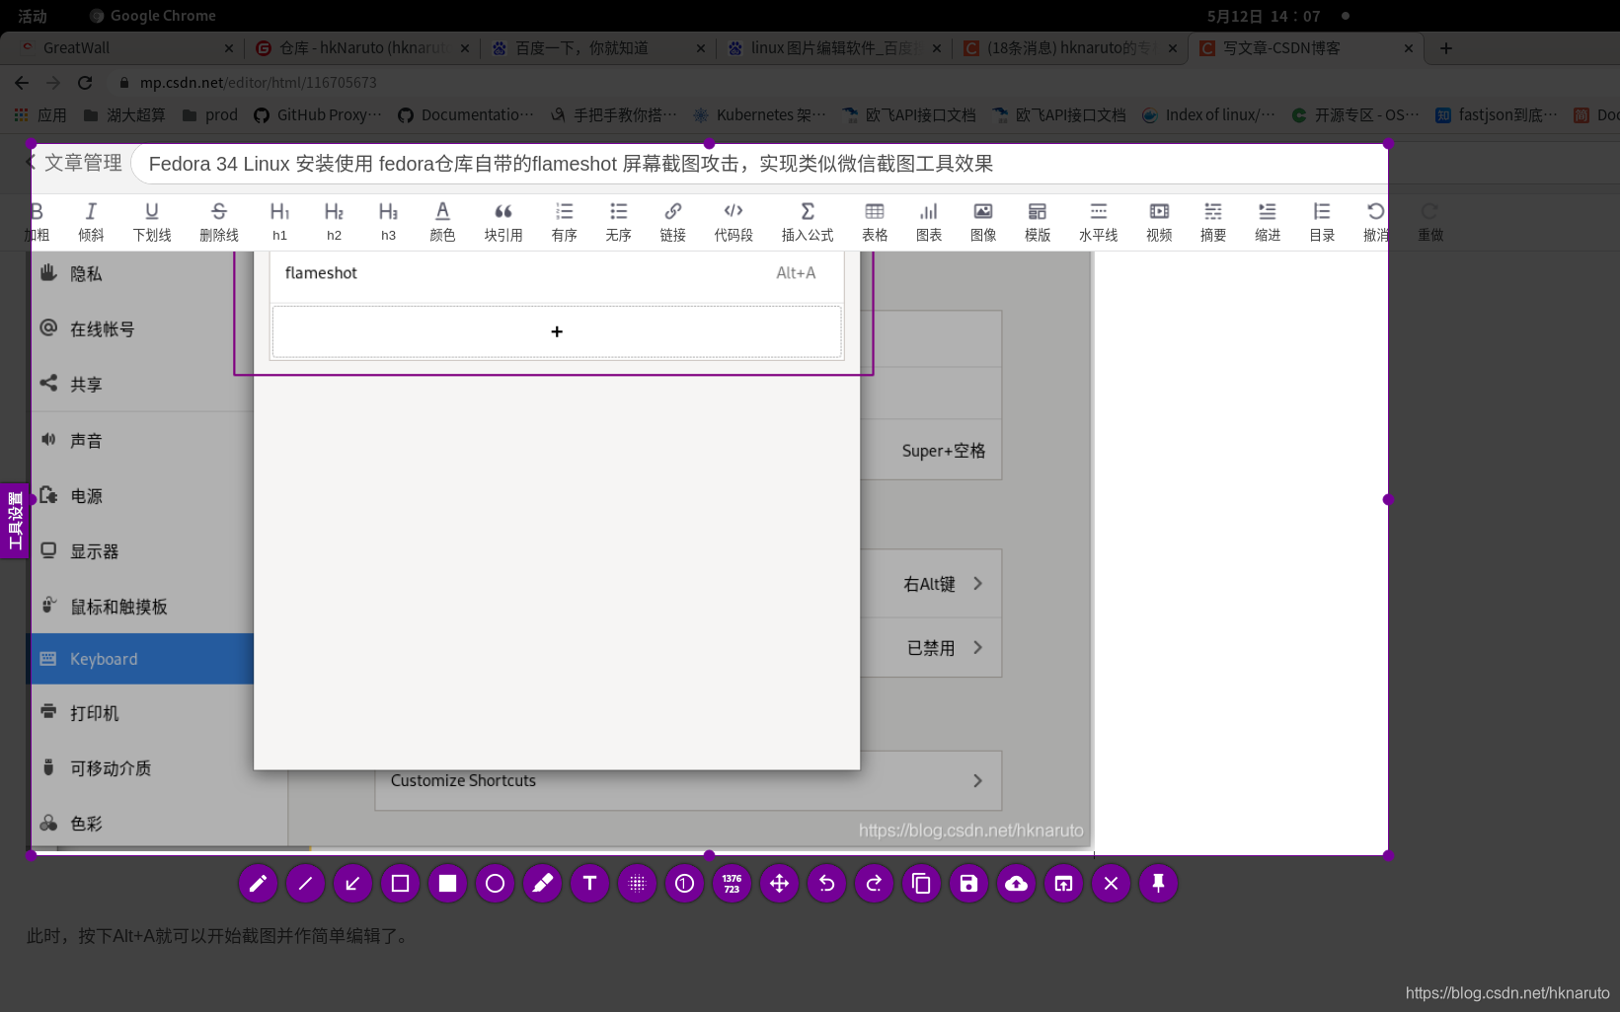Open the GitHub Proxy bookmark
1620x1012 pixels.
318,114
